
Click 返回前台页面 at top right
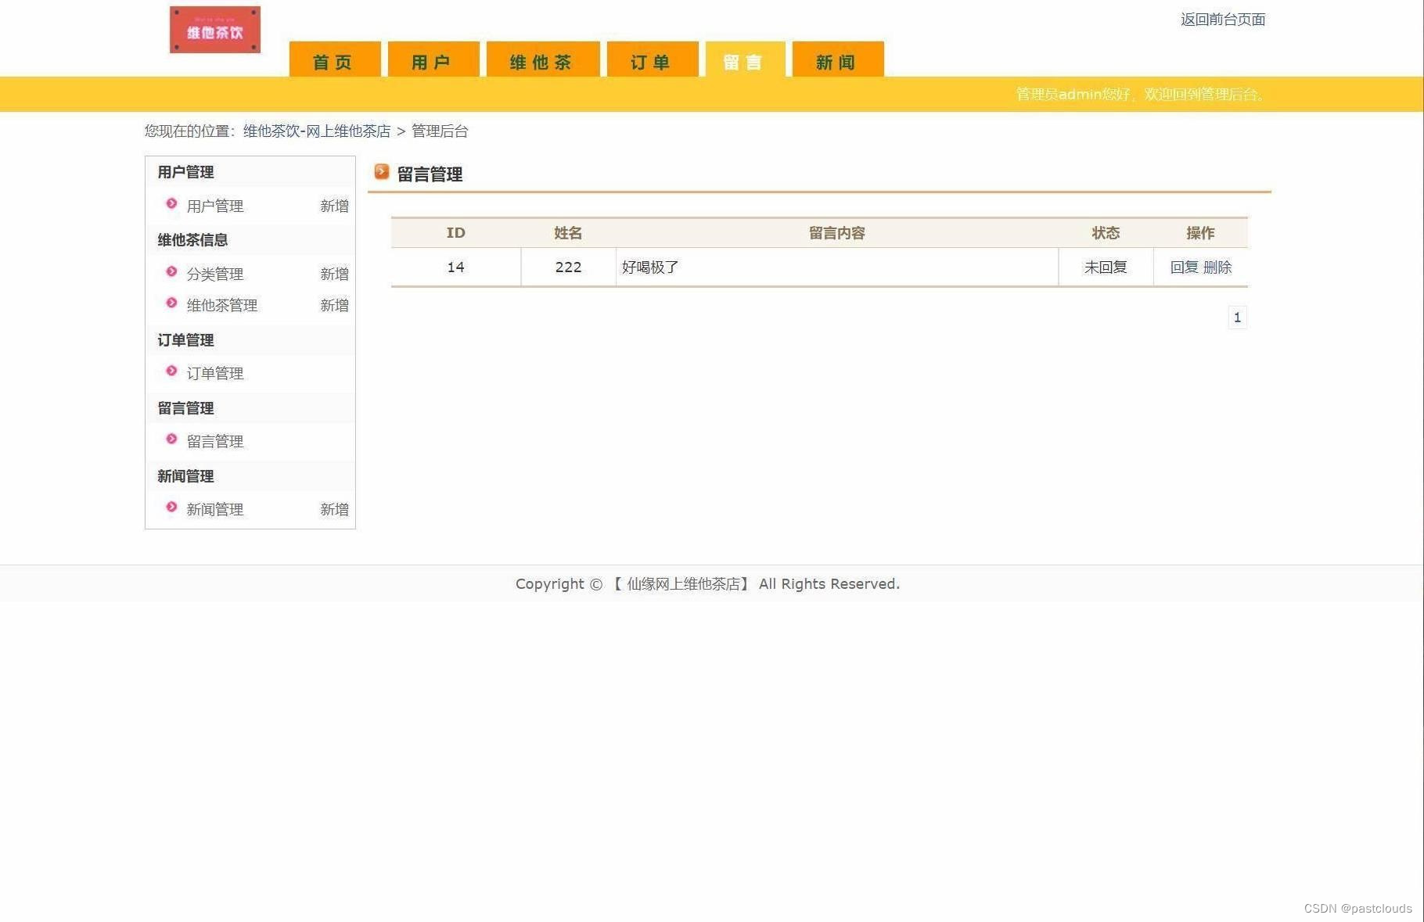pyautogui.click(x=1221, y=20)
